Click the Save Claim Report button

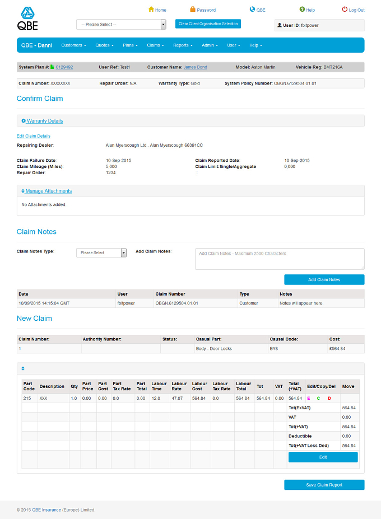[x=324, y=485]
